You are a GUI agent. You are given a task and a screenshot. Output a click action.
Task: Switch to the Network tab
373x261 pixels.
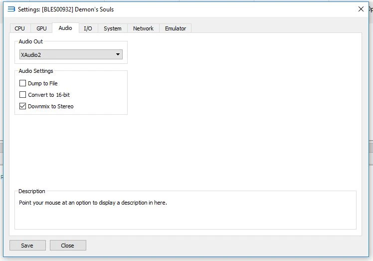click(143, 28)
